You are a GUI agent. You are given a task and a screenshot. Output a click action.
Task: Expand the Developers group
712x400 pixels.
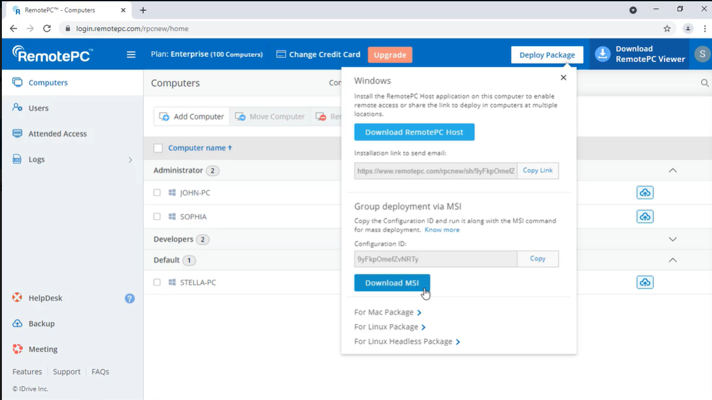tap(673, 239)
